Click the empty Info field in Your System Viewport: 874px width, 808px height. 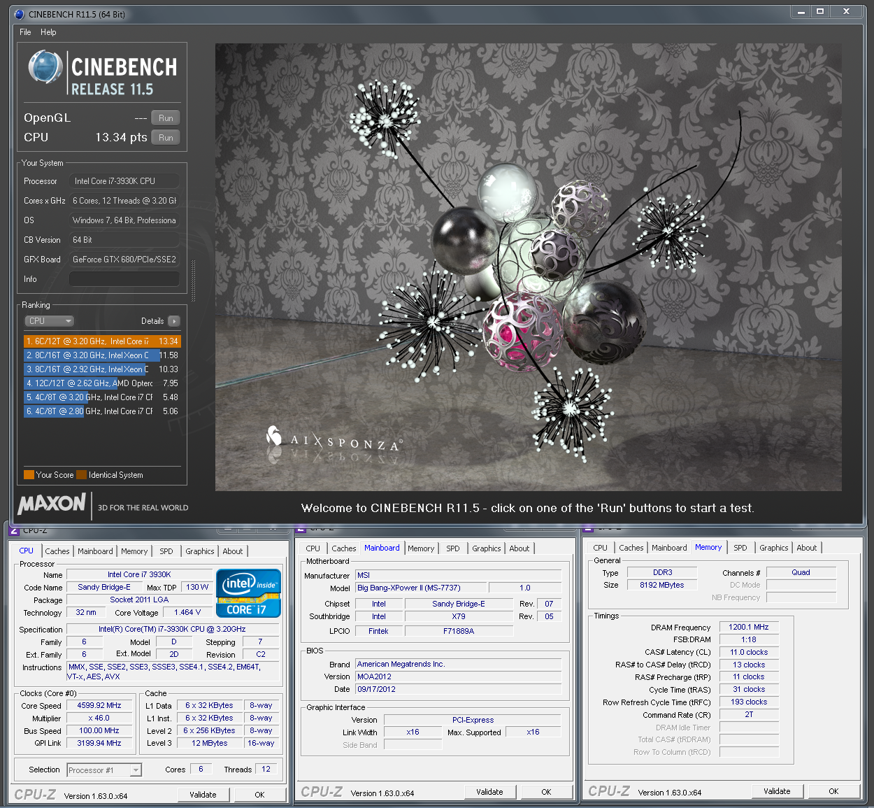click(x=124, y=279)
